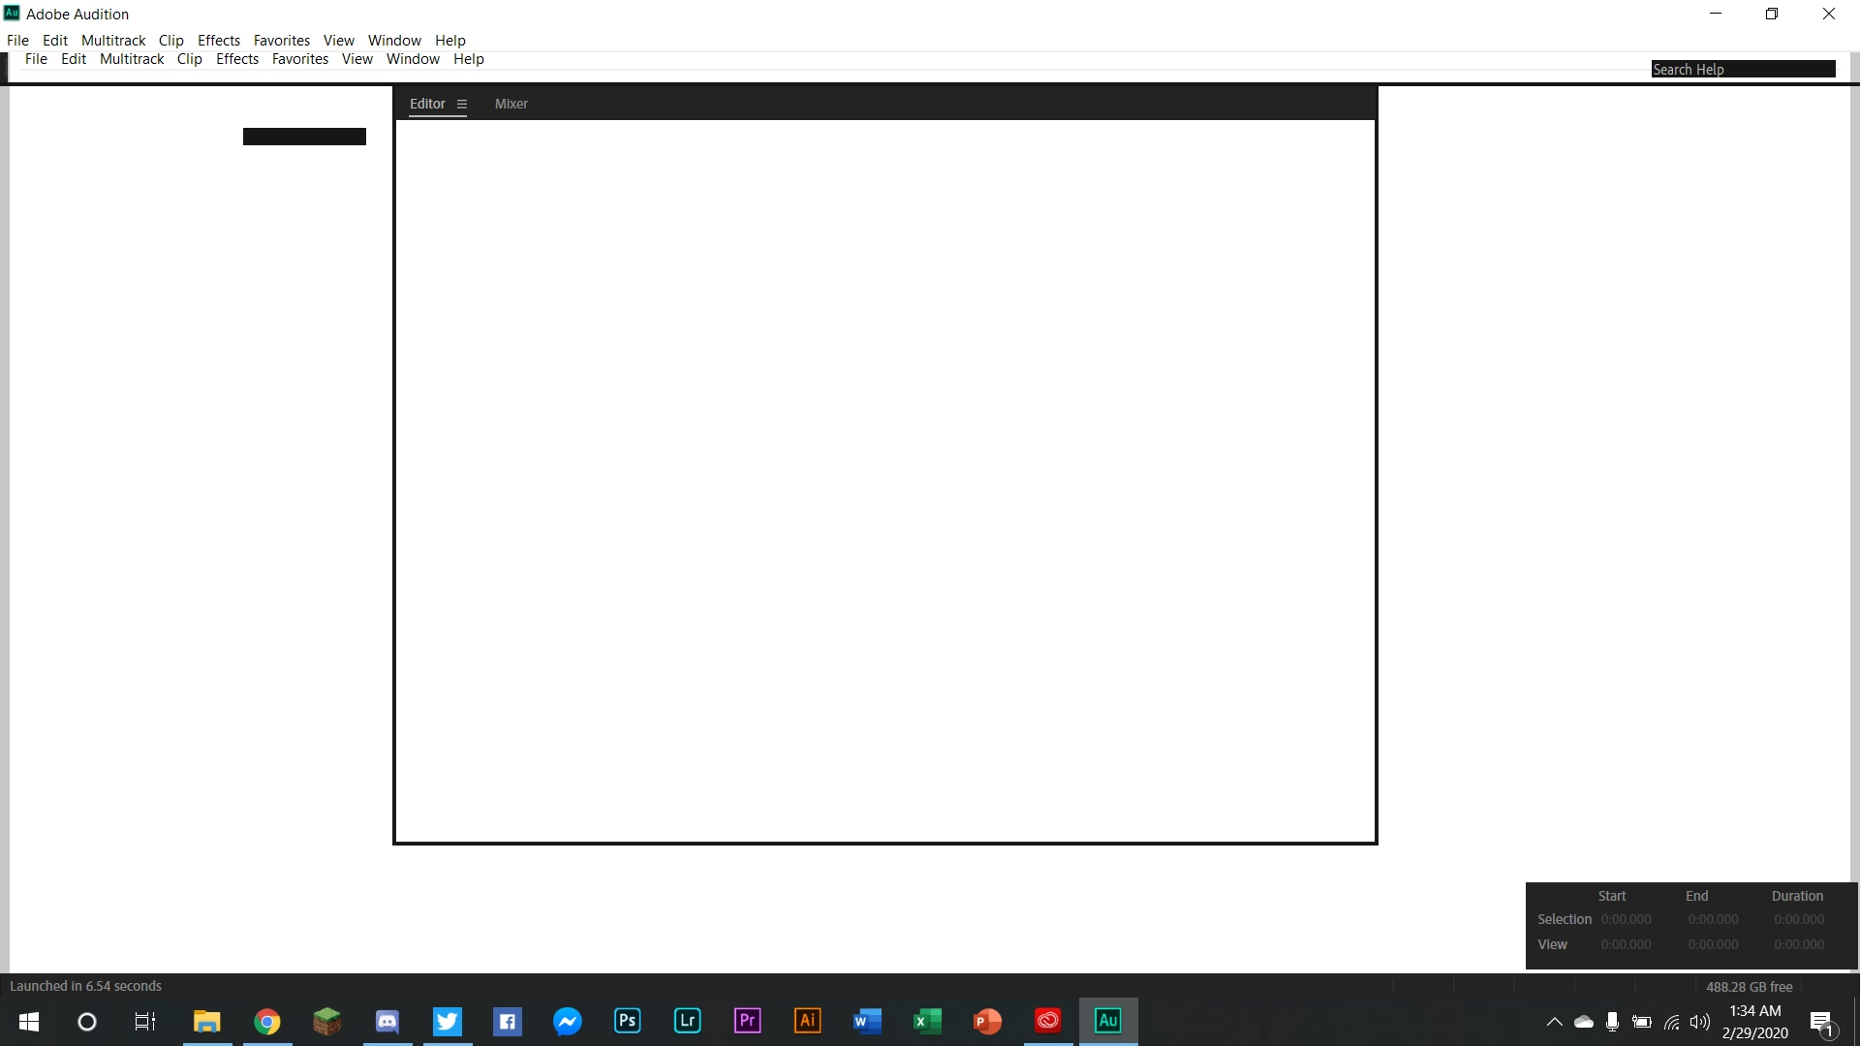Open the volume control in system tray
1860x1046 pixels.
pos(1700,1022)
